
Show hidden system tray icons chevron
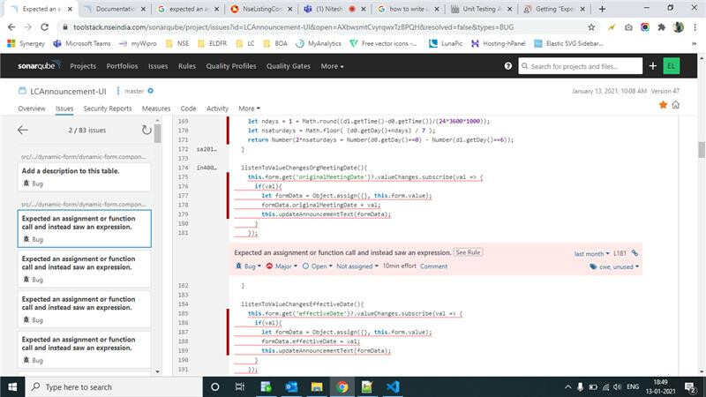click(567, 387)
